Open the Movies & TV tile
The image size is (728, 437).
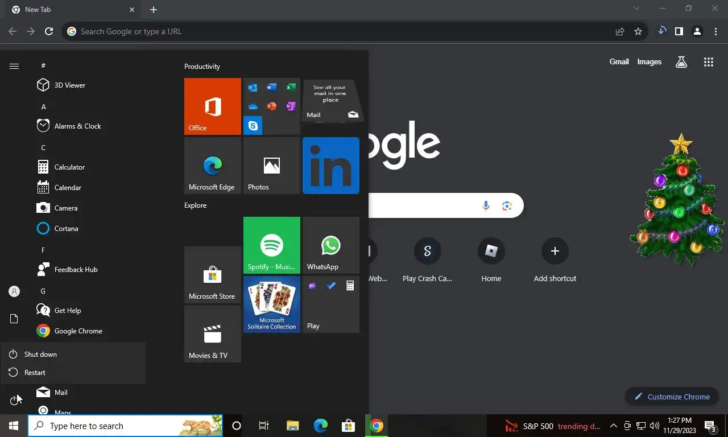point(213,334)
